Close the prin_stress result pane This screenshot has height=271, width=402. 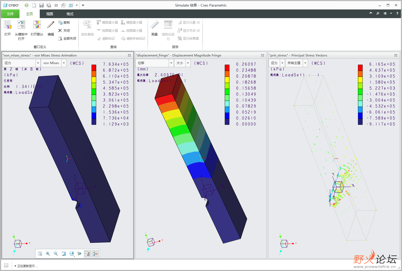coord(396,55)
